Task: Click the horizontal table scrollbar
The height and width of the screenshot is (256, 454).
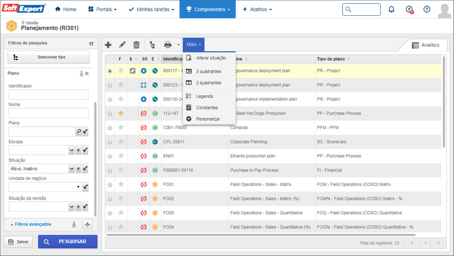Action: [x=261, y=235]
